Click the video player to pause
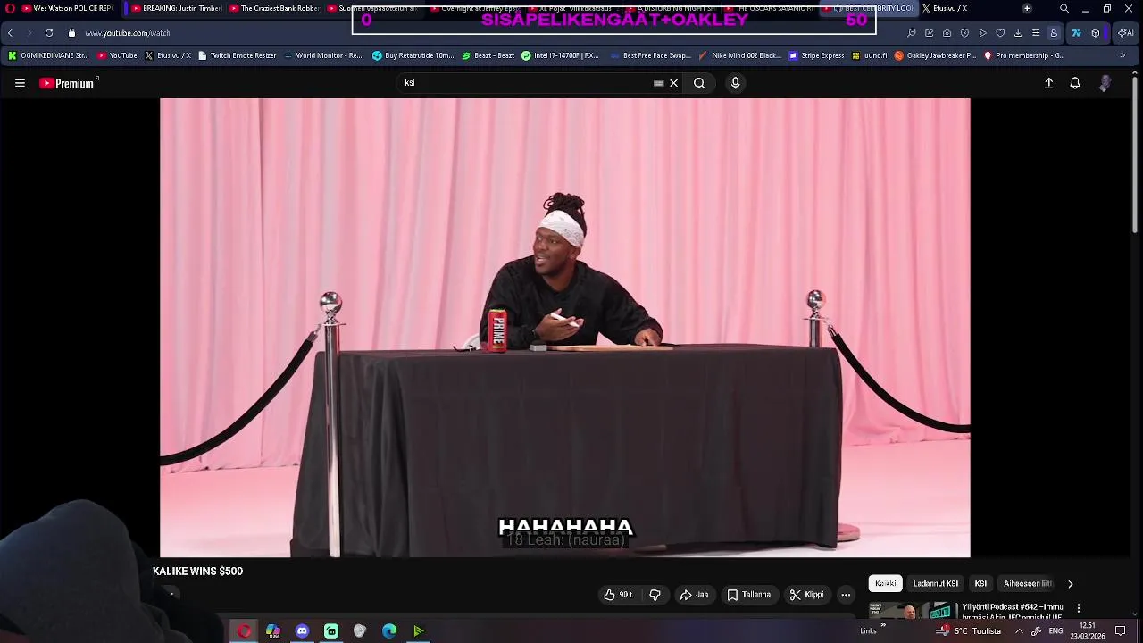1143x643 pixels. click(564, 327)
